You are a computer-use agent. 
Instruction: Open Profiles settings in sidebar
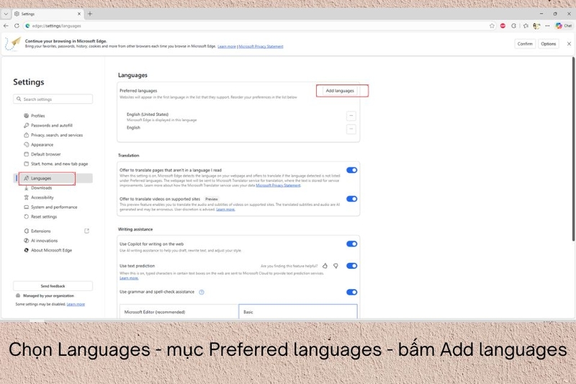38,116
